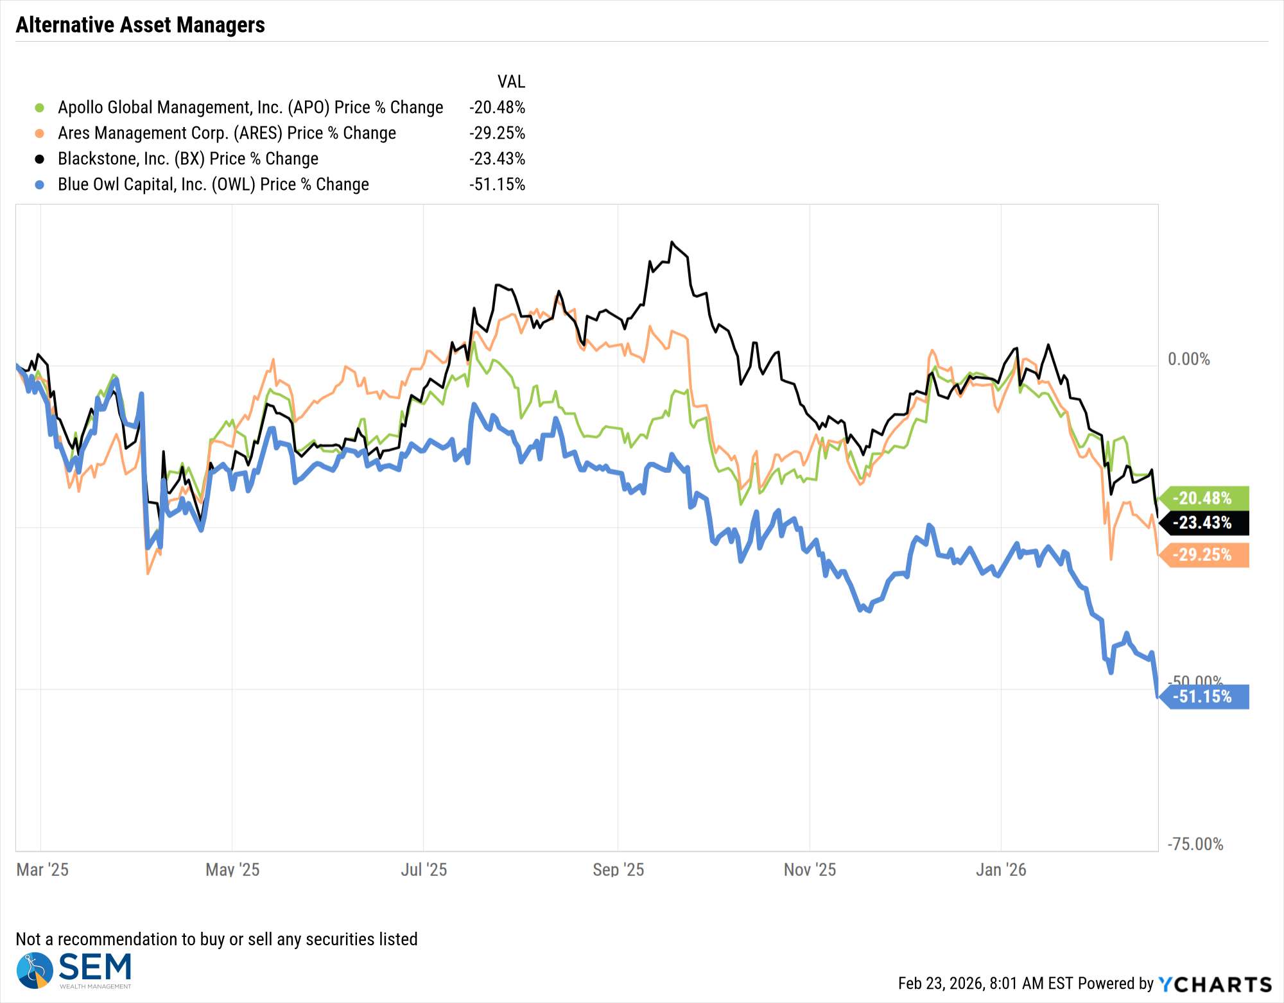Image resolution: width=1284 pixels, height=1003 pixels.
Task: Click the green Apollo legend dot
Action: pyautogui.click(x=40, y=108)
